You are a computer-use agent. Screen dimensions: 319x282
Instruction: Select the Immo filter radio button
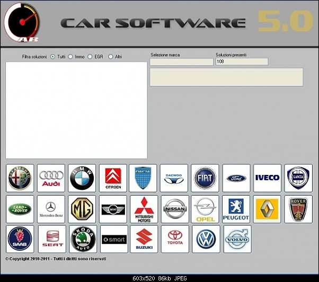pyautogui.click(x=70, y=57)
